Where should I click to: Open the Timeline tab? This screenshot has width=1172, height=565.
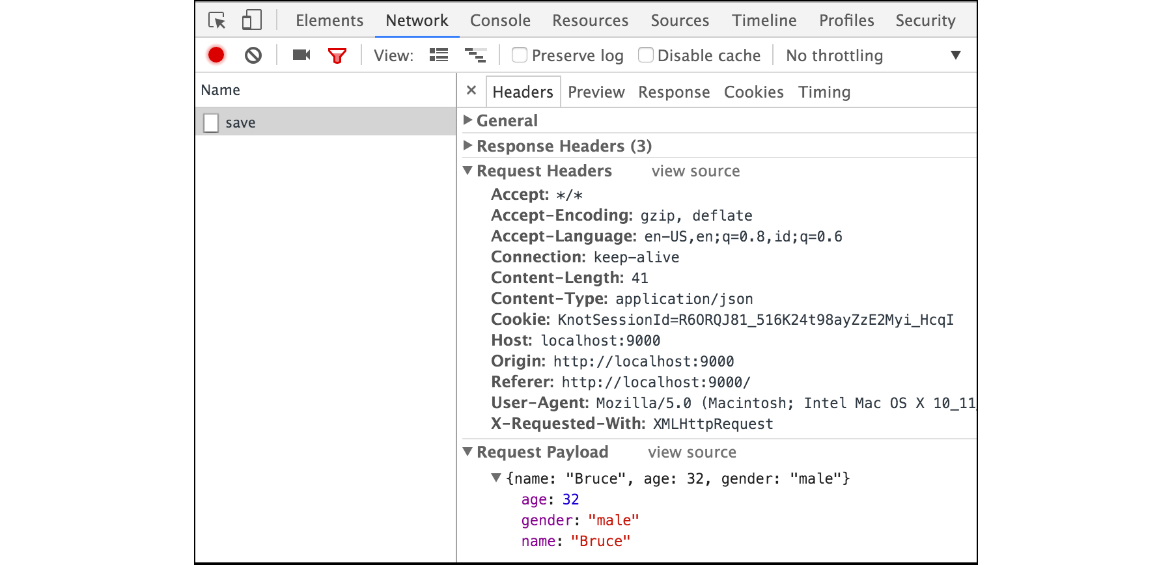click(x=764, y=20)
